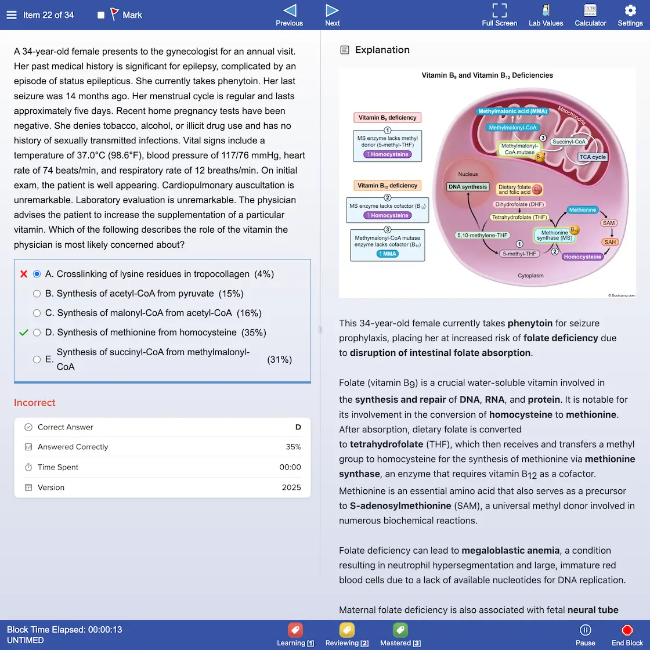Screen dimensions: 650x650
Task: Click the 2025 version value
Action: coord(291,488)
